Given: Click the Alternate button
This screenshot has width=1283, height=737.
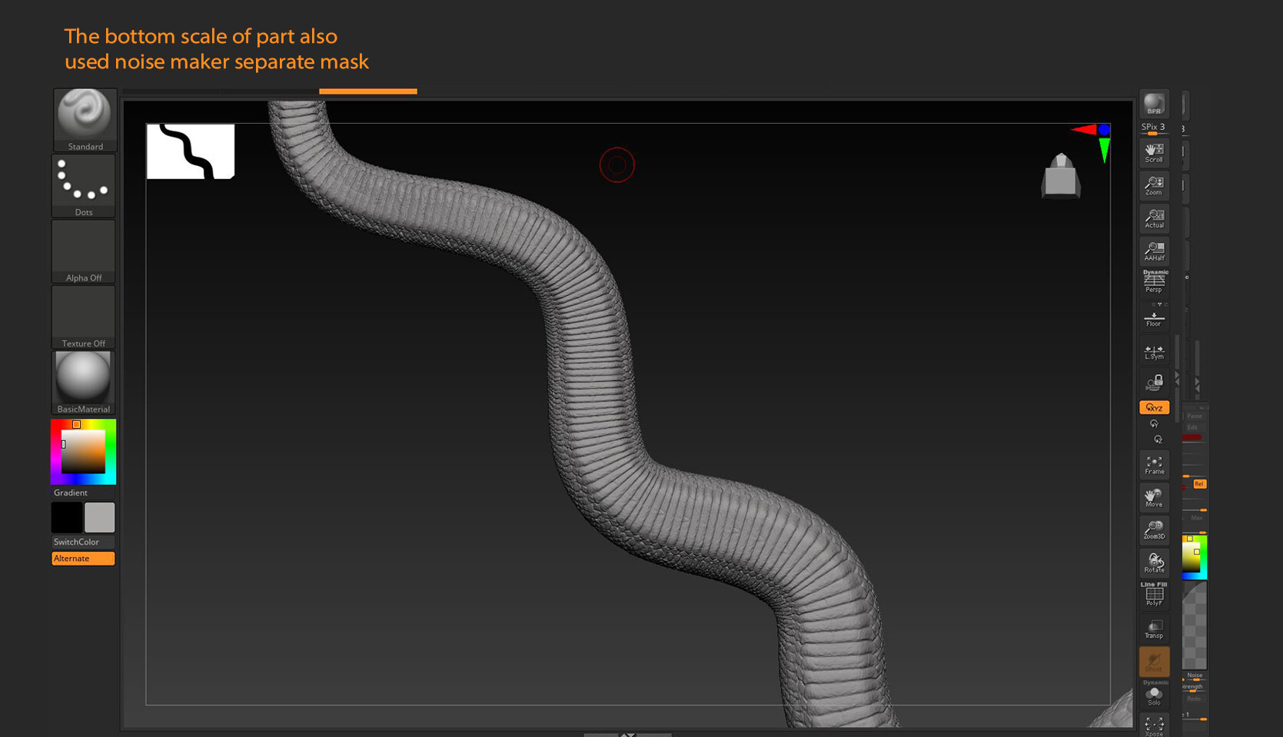Looking at the screenshot, I should coord(83,559).
